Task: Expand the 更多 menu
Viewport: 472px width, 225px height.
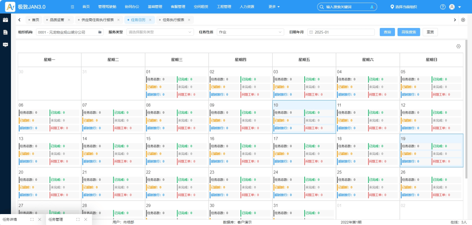Action: [x=274, y=7]
